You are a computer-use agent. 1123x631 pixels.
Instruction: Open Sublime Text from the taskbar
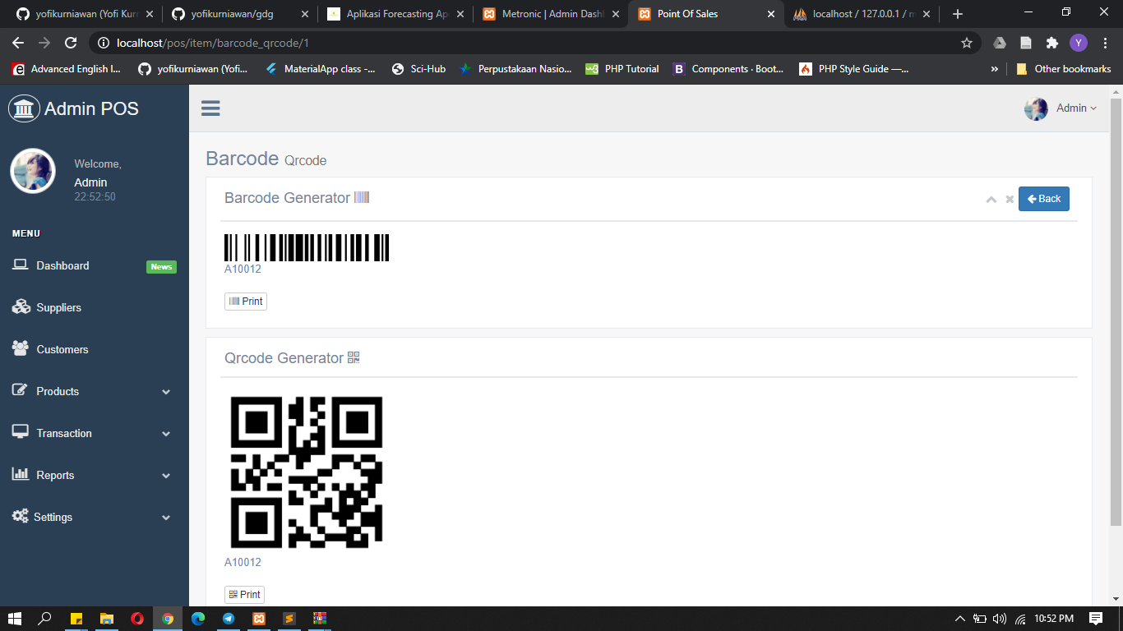point(289,619)
